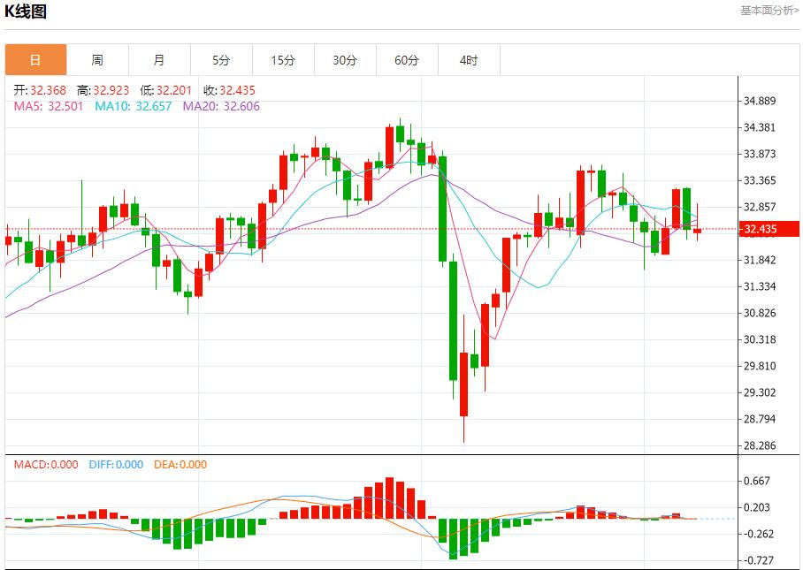
Task: Switch to the 15分 interval tab
Action: coord(283,60)
